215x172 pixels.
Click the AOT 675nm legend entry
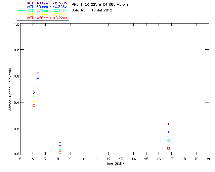point(42,10)
